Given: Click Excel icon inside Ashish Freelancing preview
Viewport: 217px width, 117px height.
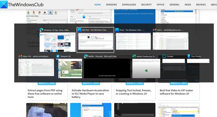Looking at the screenshot, I should [x=146, y=71].
